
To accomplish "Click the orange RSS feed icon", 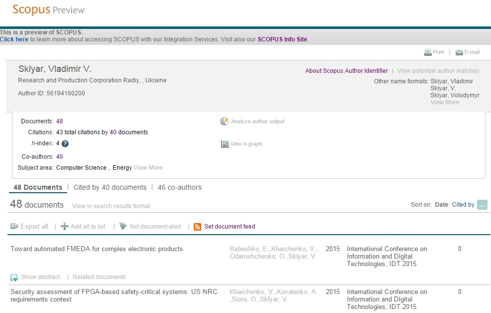I will (x=197, y=227).
